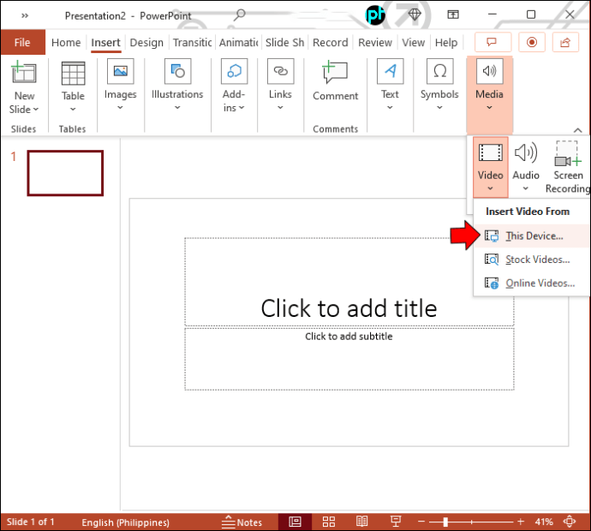
Task: Click the Record button at top right
Action: point(532,42)
